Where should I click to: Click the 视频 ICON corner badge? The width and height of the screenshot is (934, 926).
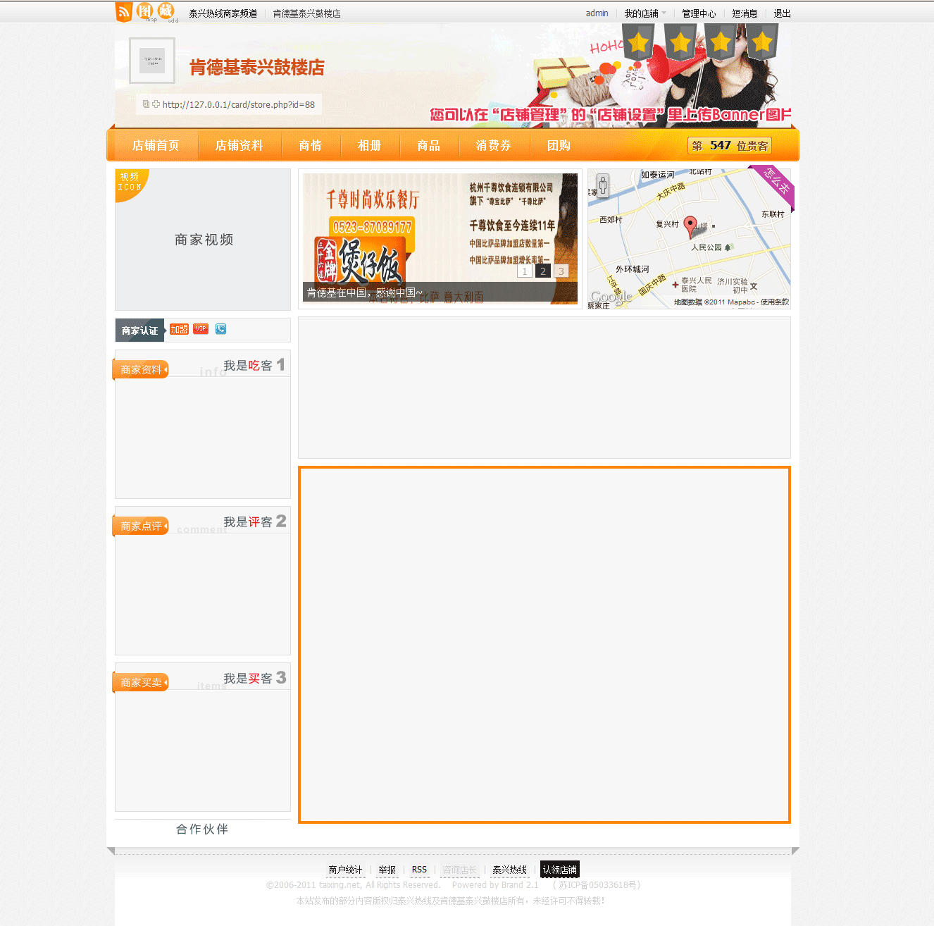pos(131,183)
